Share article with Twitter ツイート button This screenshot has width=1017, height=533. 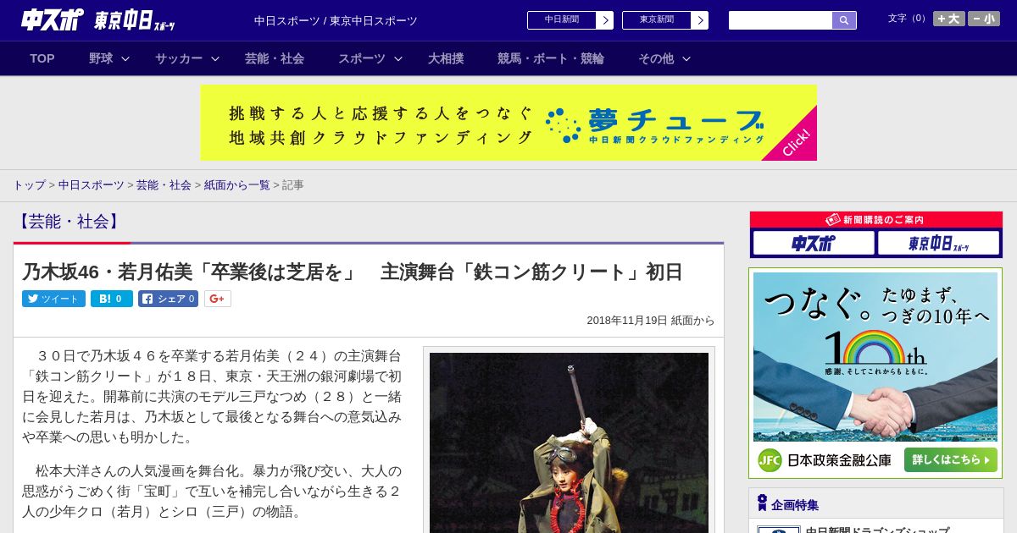[x=53, y=299]
